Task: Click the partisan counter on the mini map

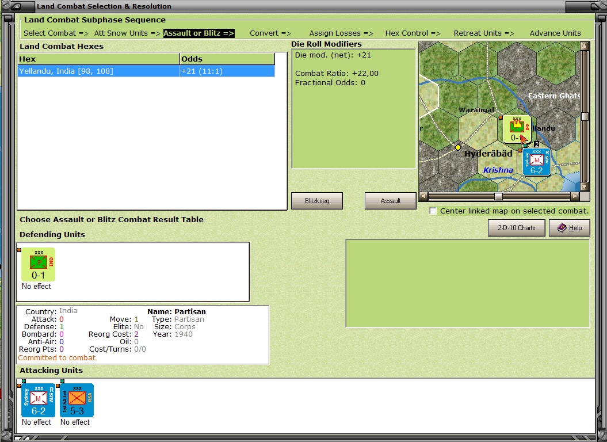Action: [x=517, y=129]
